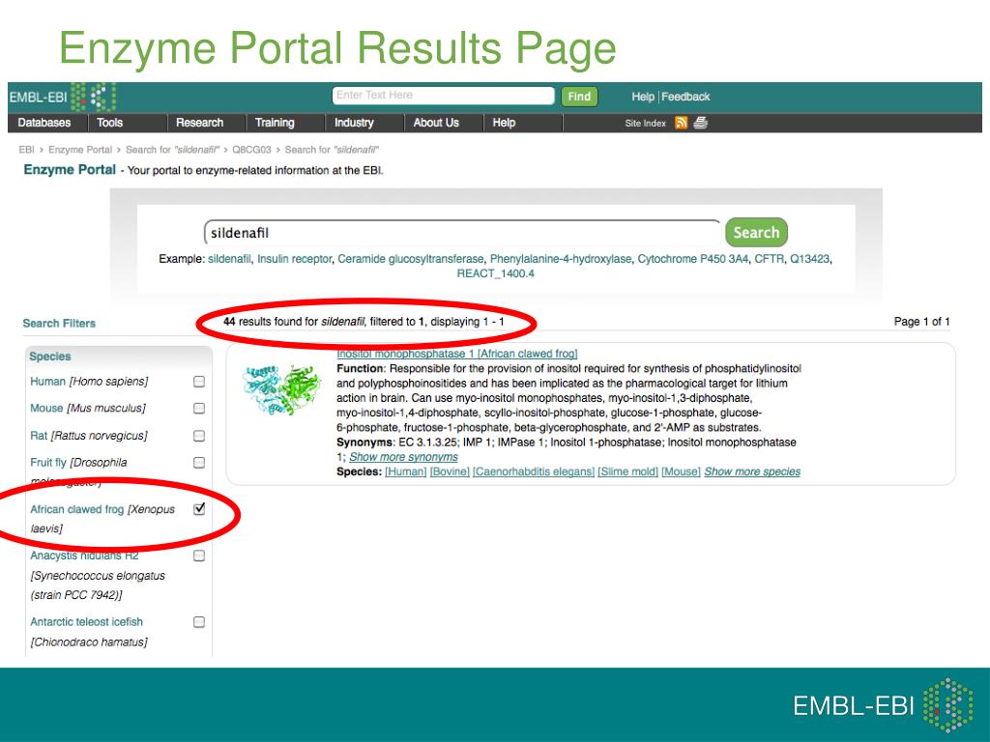The image size is (990, 742).
Task: Open the Industry menu
Action: (354, 123)
